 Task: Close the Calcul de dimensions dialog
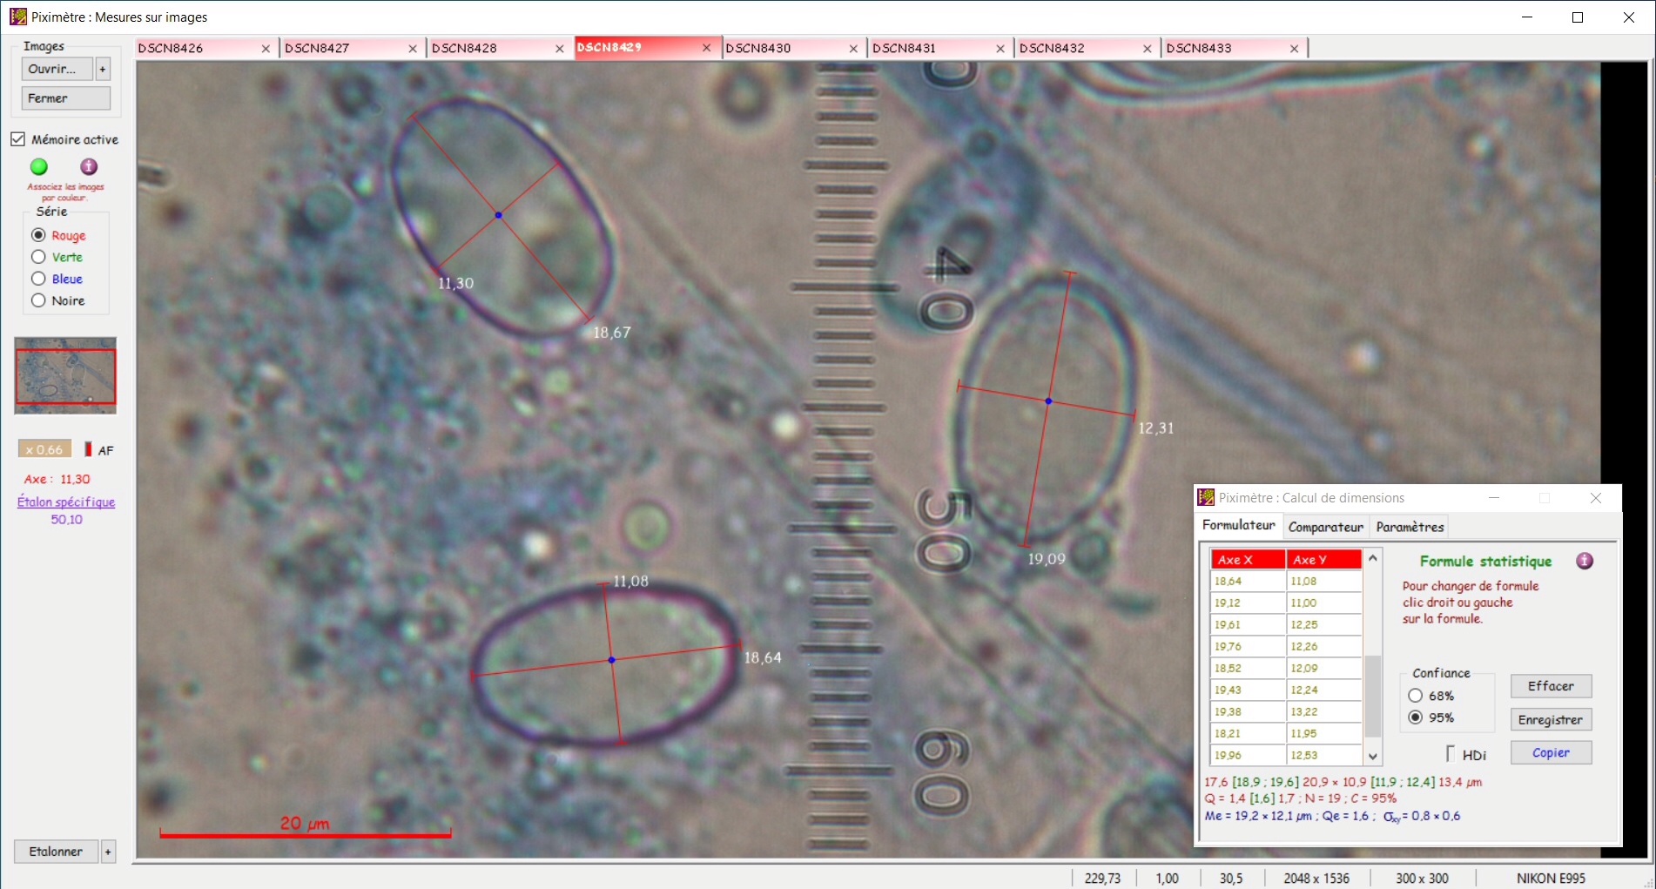(1595, 498)
